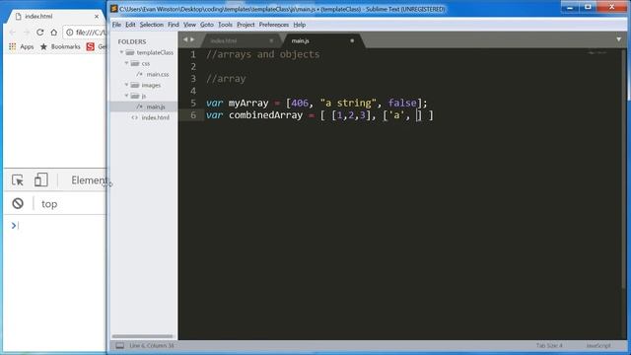Click the red S bookmark icon
The height and width of the screenshot is (355, 631).
(91, 46)
